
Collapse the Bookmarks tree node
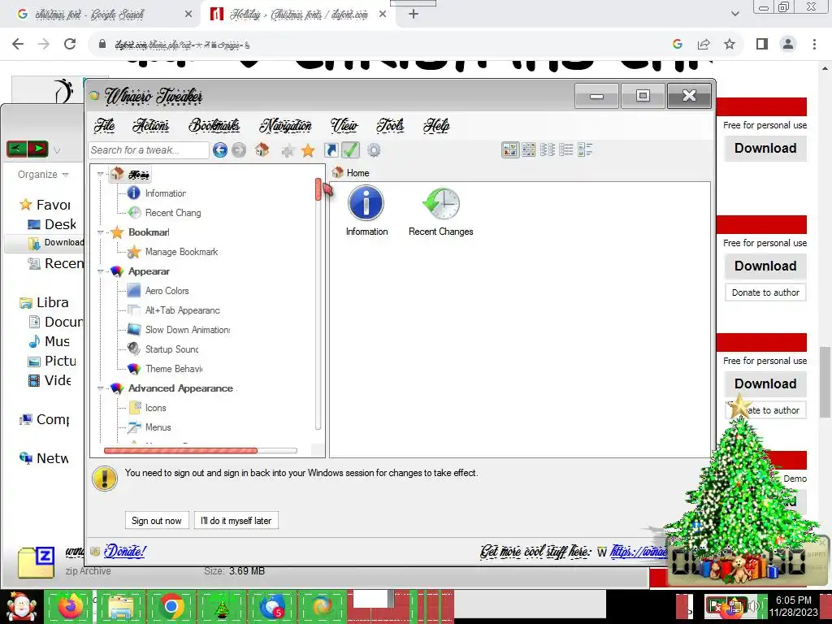100,232
